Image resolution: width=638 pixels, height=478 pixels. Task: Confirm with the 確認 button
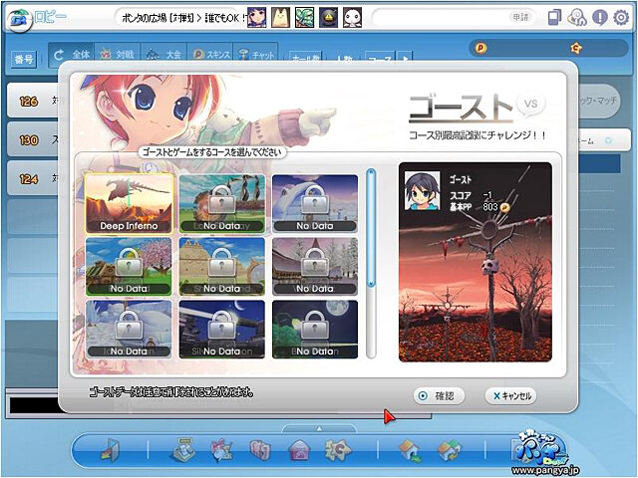pos(439,395)
